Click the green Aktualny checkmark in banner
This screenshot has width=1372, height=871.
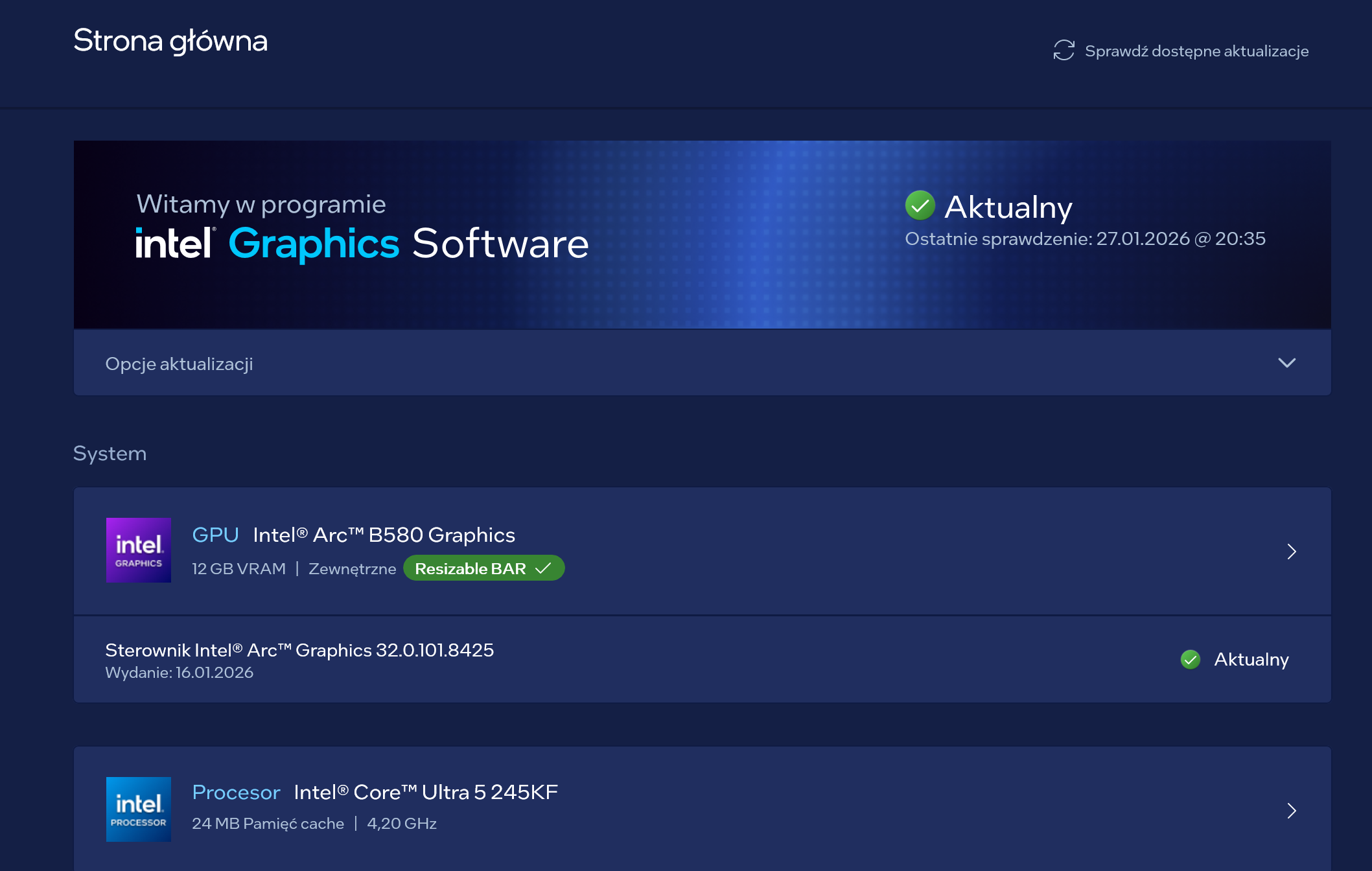point(920,206)
